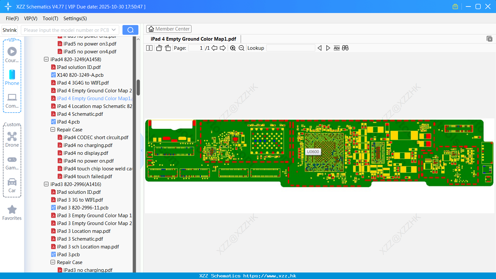This screenshot has width=496, height=279.
Task: Click the page number field
Action: [x=196, y=48]
